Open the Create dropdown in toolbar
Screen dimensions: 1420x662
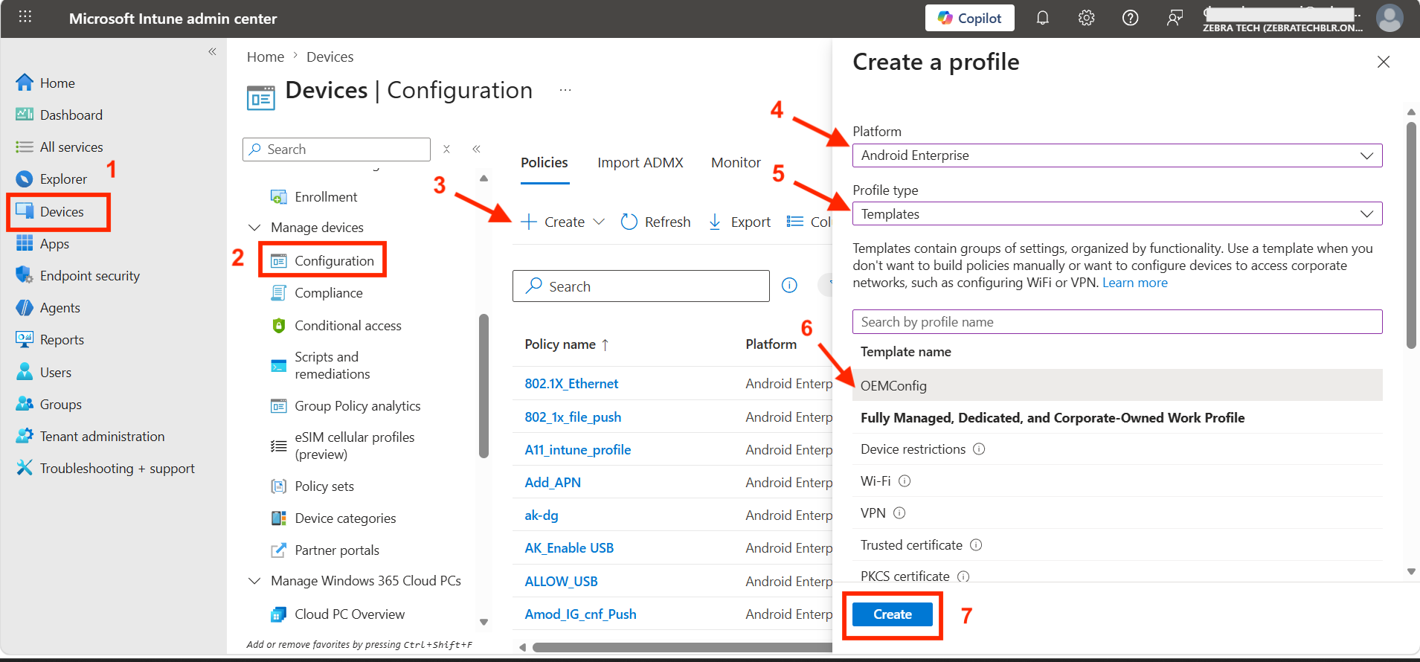562,222
